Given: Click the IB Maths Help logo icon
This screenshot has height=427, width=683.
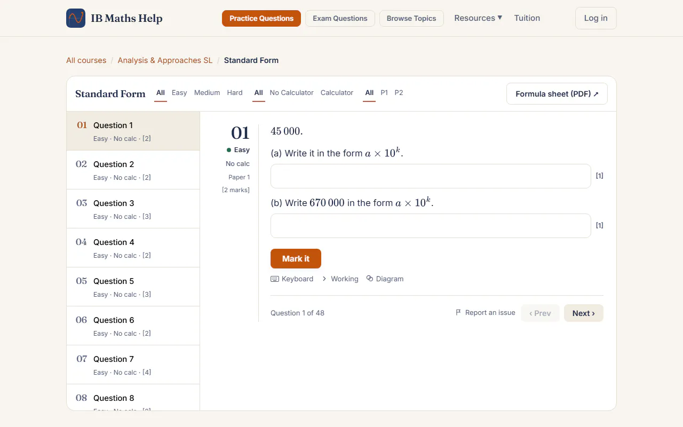Looking at the screenshot, I should click(76, 18).
